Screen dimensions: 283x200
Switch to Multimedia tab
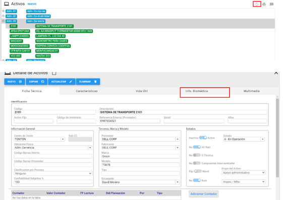[252, 91]
